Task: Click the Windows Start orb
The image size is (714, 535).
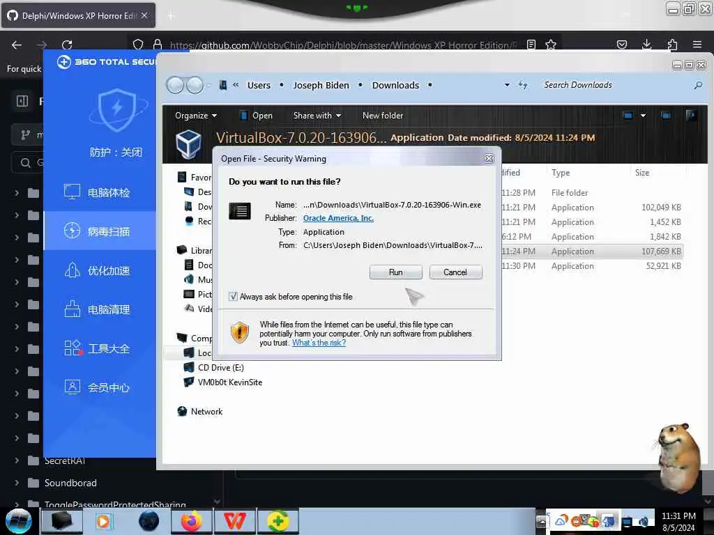Action: click(19, 521)
